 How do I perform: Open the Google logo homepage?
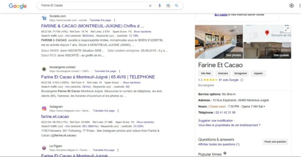18,6
